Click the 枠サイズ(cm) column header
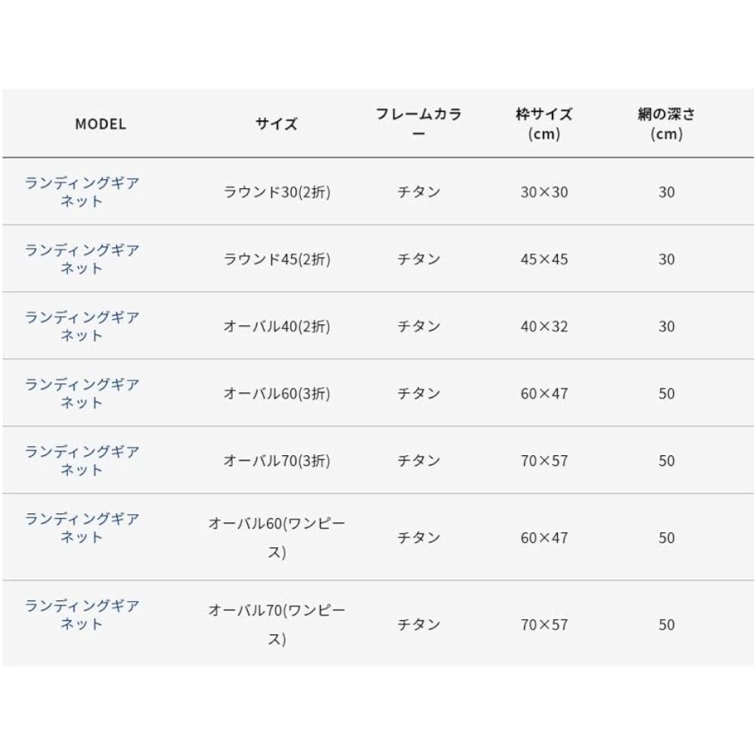756x756 pixels. point(544,123)
